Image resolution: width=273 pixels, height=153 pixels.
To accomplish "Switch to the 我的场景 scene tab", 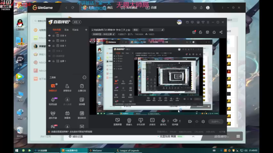I will click(57, 30).
